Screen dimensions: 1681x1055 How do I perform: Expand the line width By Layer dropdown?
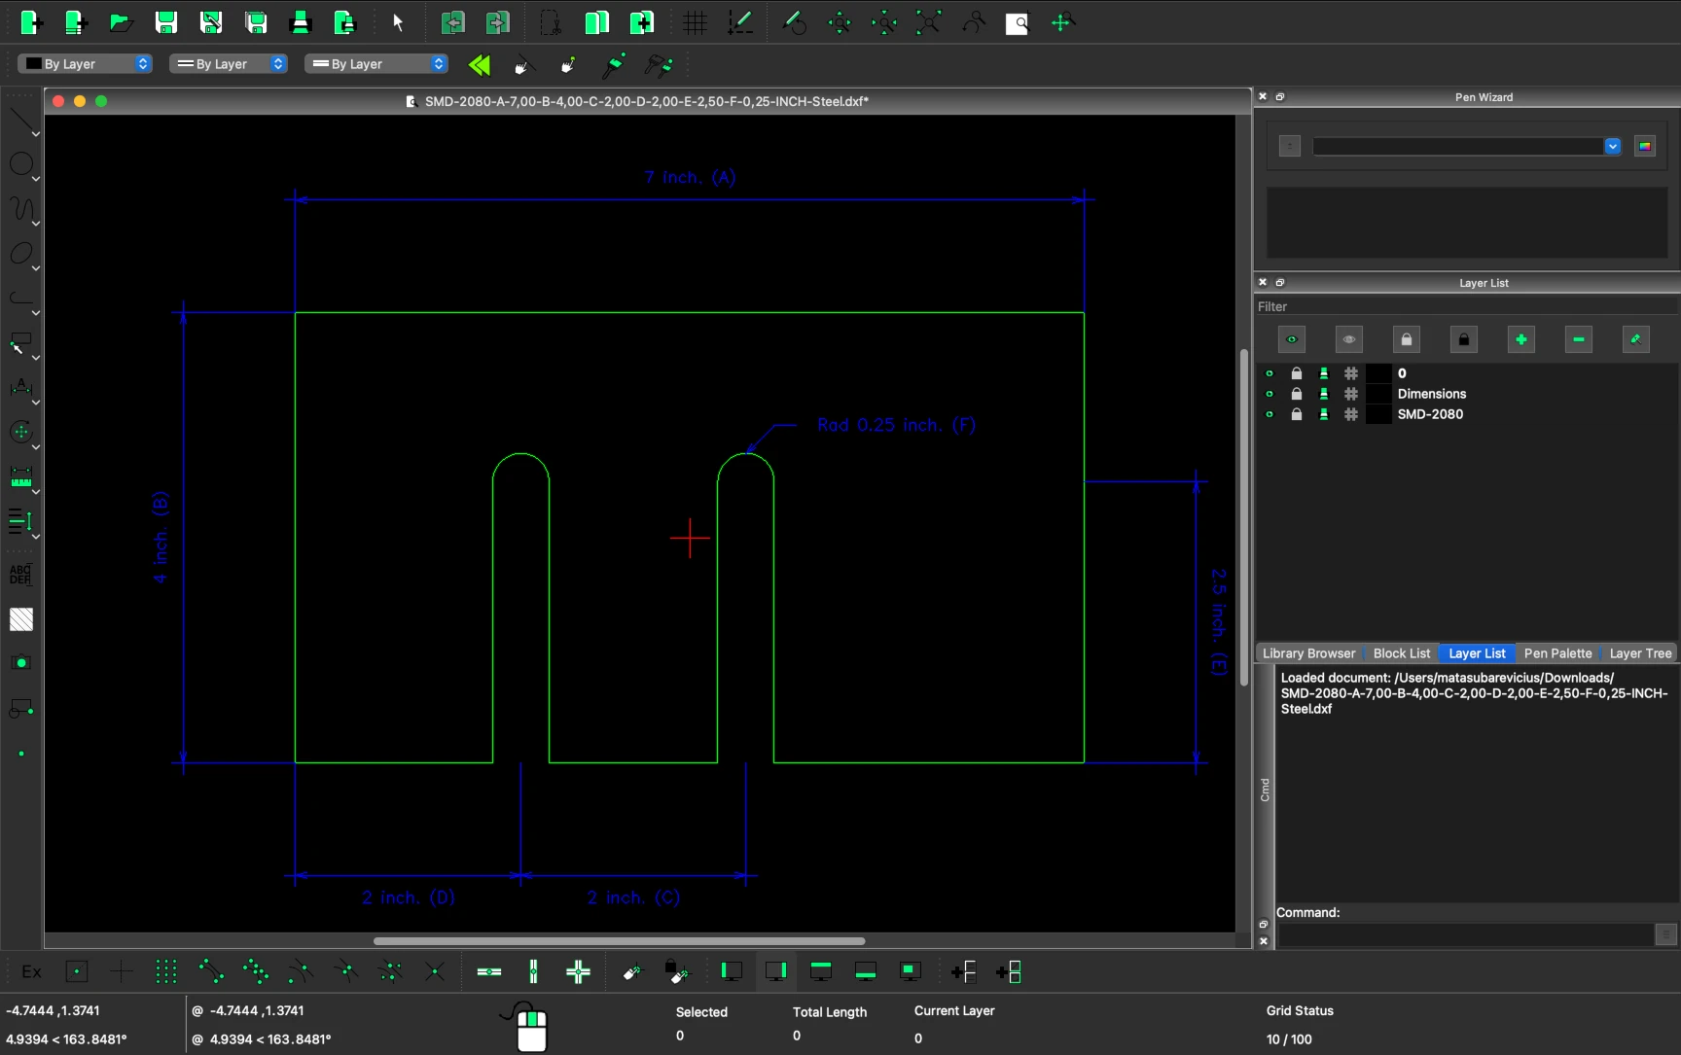click(228, 64)
